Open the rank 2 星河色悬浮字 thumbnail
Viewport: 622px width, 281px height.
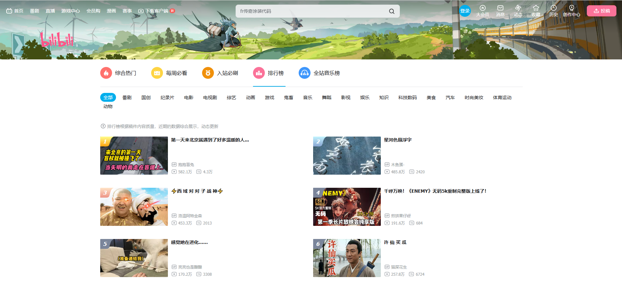(347, 156)
